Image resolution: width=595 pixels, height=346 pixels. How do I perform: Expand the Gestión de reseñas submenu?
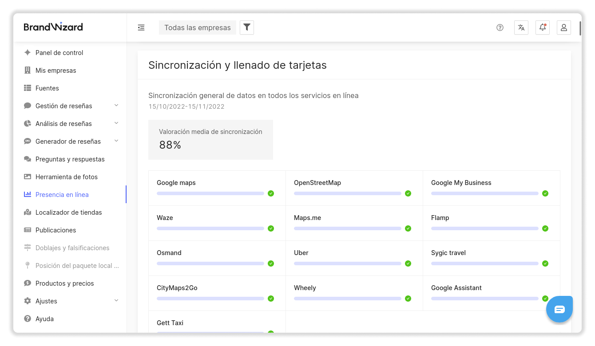(x=116, y=106)
